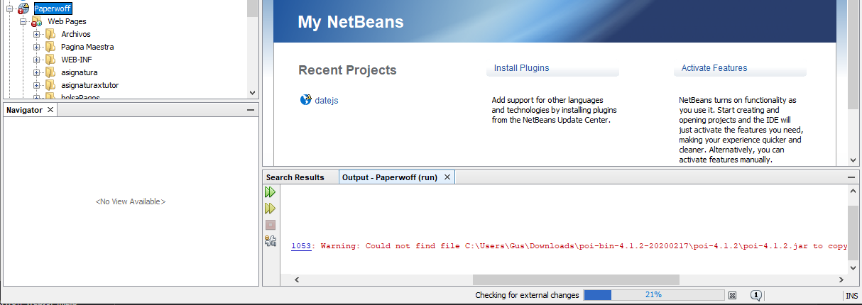Viewport: 862px width, 305px height.
Task: Switch to the Search Results tab
Action: coord(295,177)
